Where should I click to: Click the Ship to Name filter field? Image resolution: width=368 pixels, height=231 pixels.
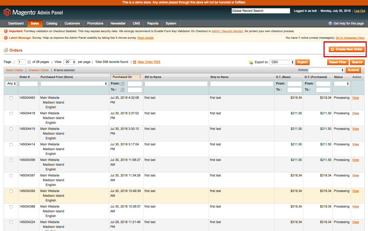pyautogui.click(x=242, y=84)
